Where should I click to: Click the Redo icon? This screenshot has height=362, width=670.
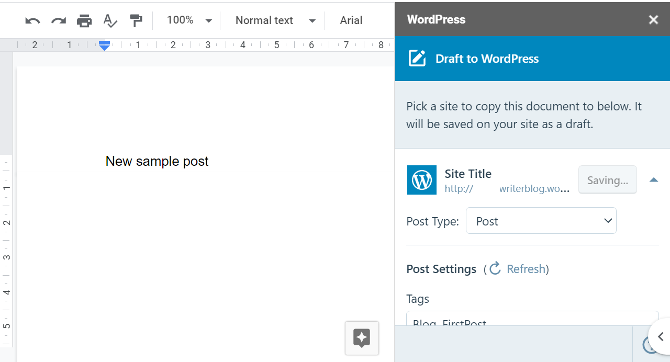coord(58,20)
